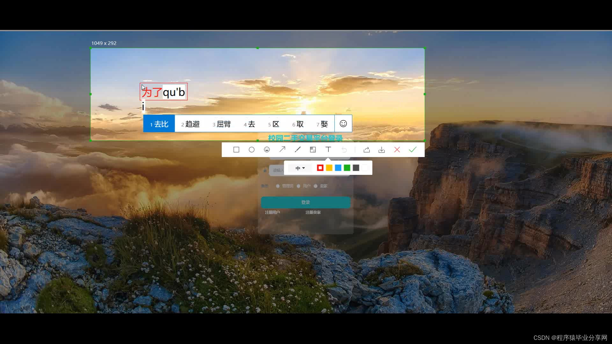
Task: Click the teal 登录 login button
Action: (305, 202)
